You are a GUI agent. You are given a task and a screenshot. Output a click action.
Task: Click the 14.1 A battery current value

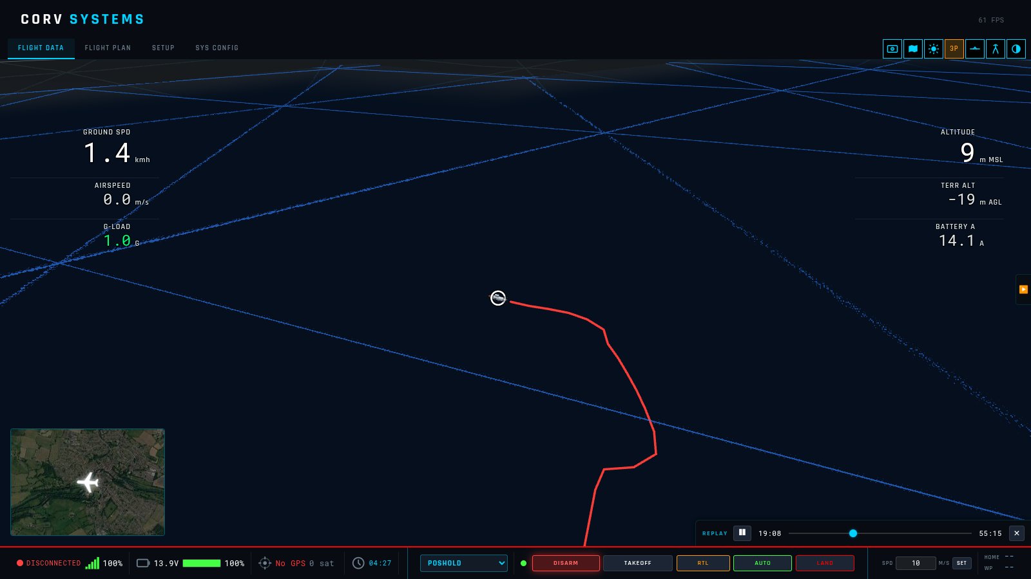point(961,241)
